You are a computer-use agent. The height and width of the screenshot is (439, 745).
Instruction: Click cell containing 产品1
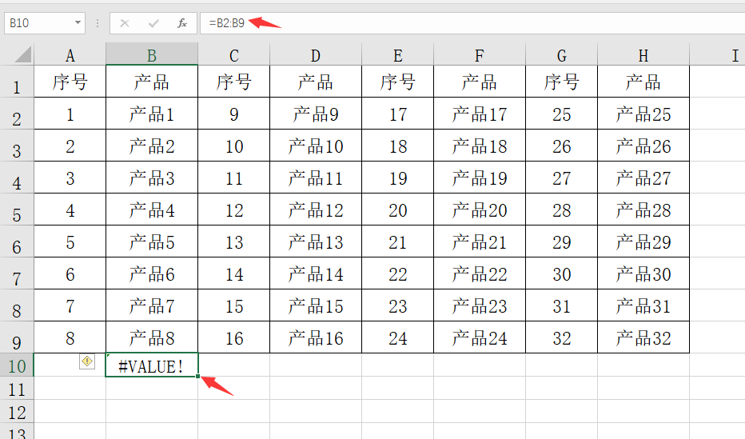pos(152,114)
